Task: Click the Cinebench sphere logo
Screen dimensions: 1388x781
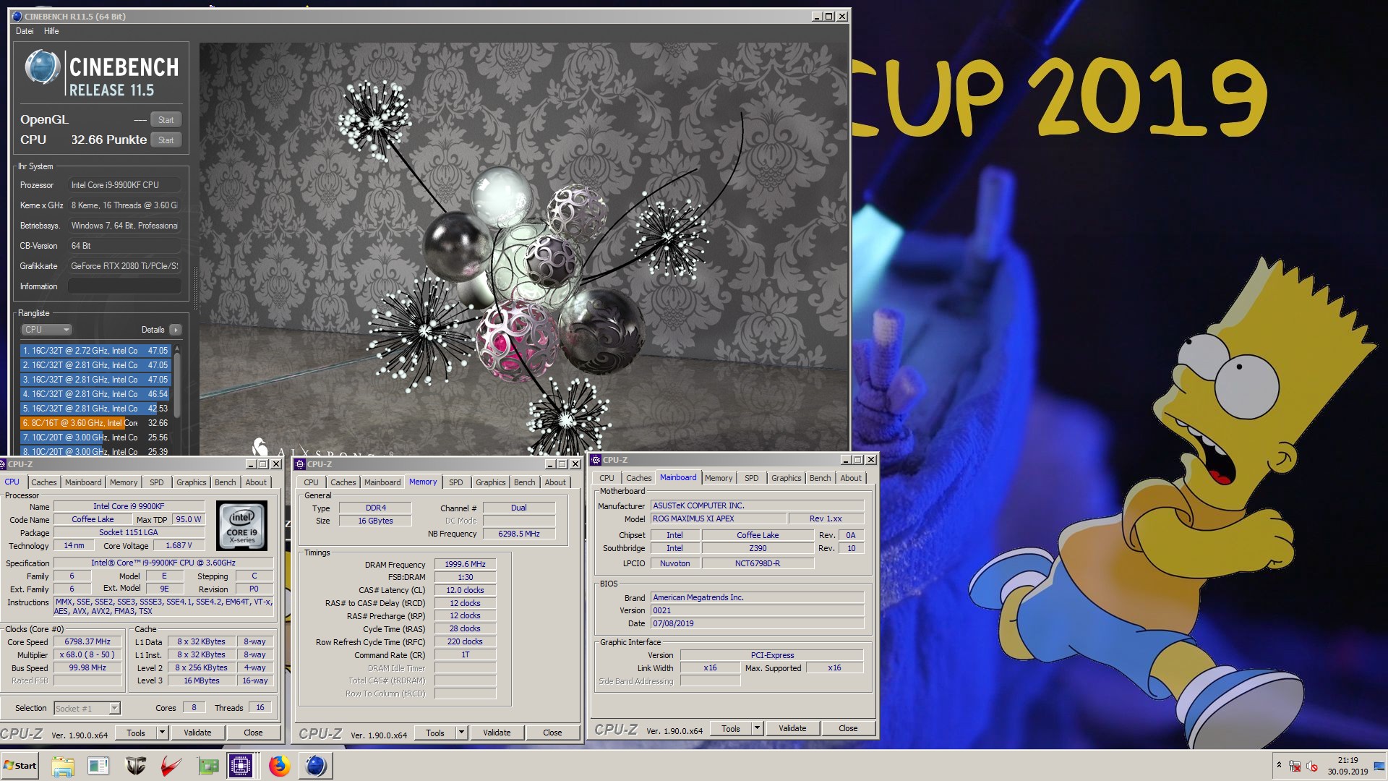Action: pyautogui.click(x=42, y=68)
